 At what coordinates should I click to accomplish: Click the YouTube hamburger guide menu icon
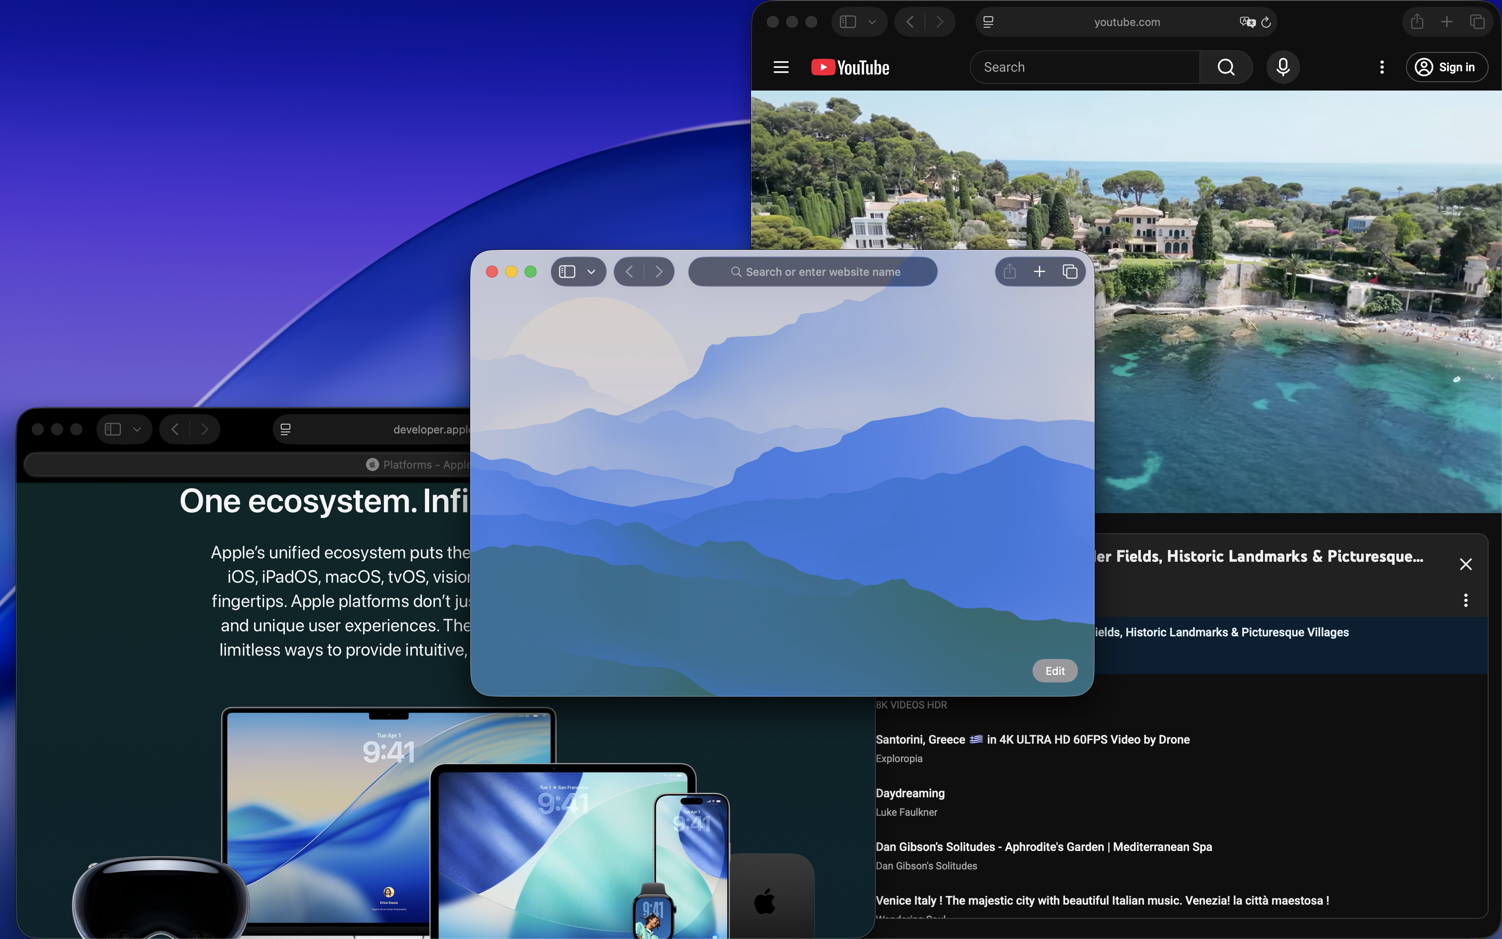781,67
